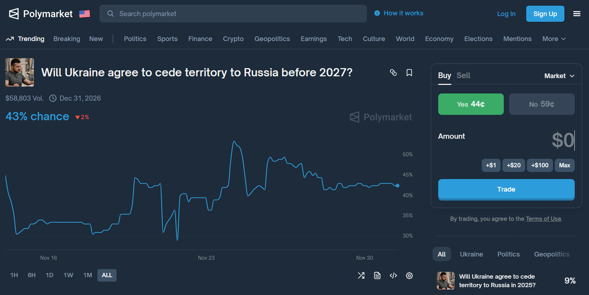The image size is (589, 295).
Task: Switch chart range to 1W
Action: pos(68,275)
